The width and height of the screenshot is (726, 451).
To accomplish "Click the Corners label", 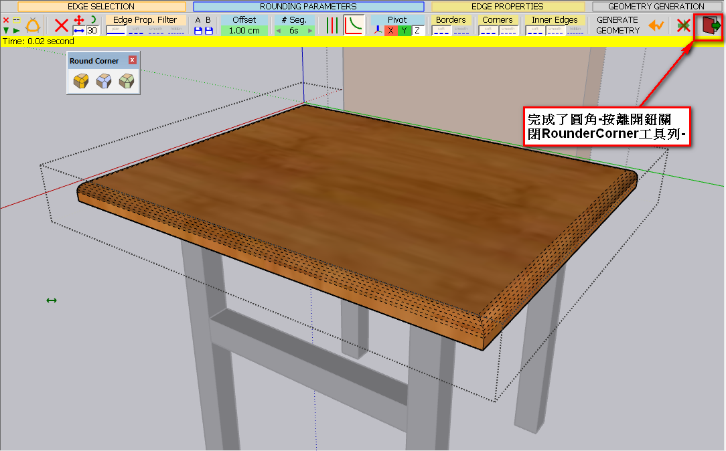I will click(498, 20).
